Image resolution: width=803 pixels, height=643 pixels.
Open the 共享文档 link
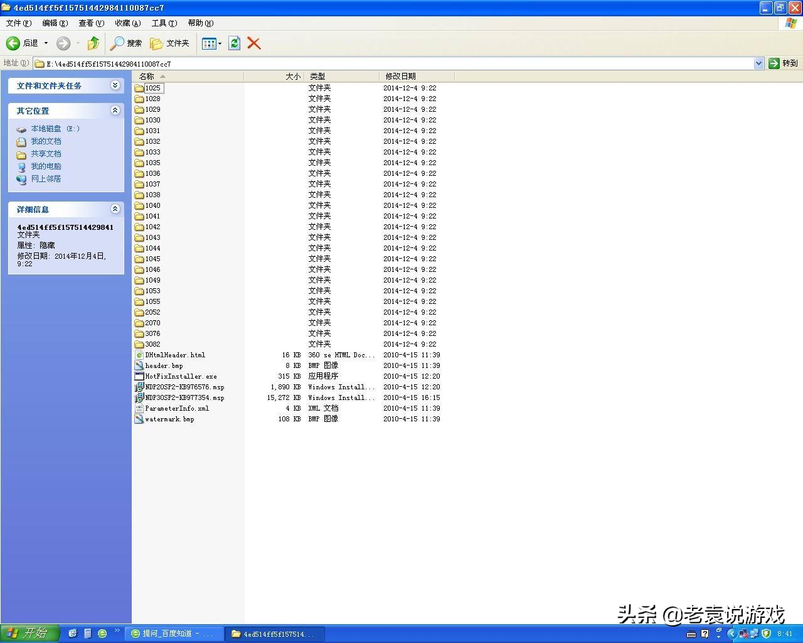(x=46, y=154)
